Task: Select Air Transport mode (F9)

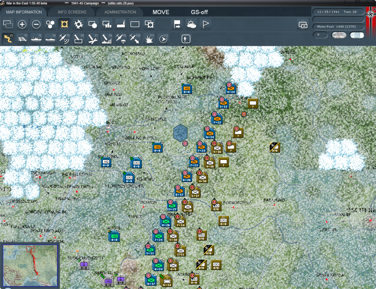Action: pos(121,39)
